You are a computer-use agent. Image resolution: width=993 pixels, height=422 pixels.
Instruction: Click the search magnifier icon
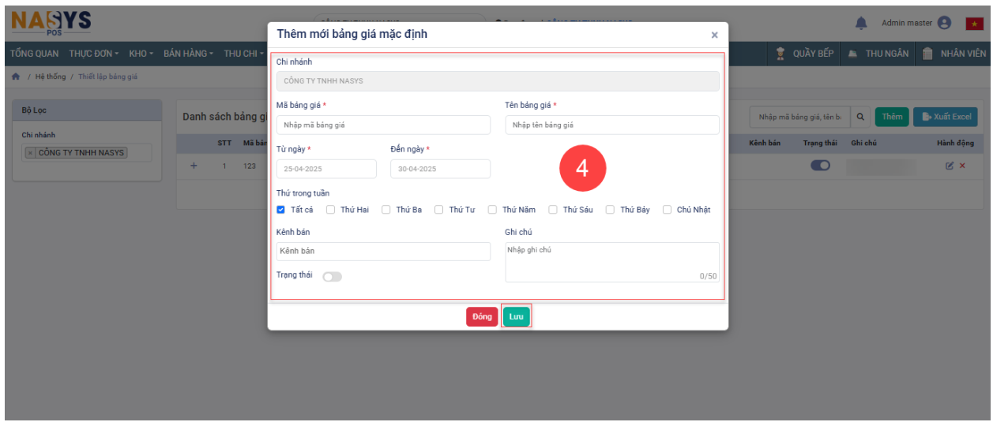point(860,117)
